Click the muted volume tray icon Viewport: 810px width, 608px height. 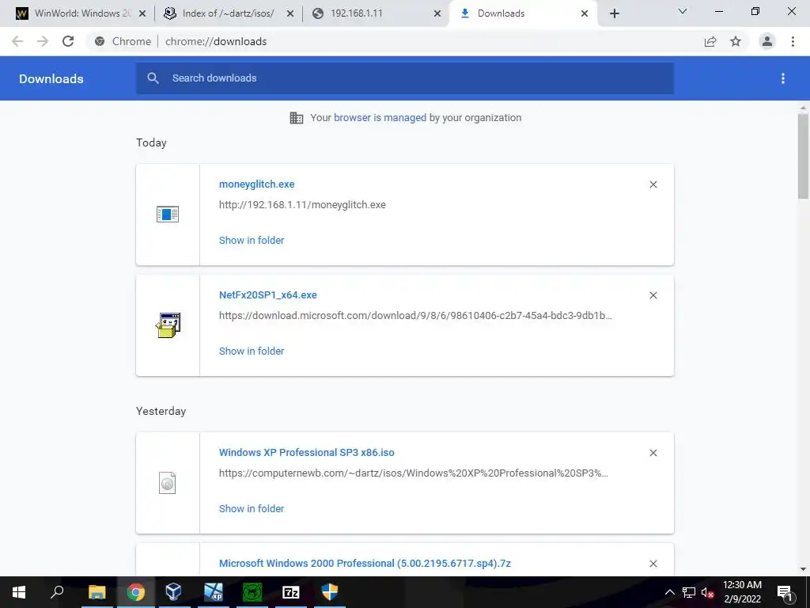point(707,592)
